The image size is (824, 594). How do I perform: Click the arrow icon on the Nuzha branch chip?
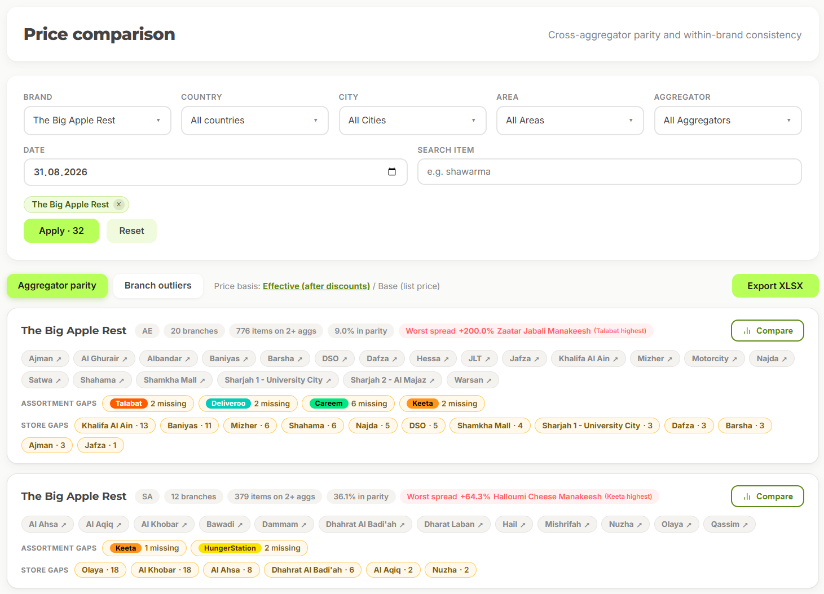click(x=639, y=525)
